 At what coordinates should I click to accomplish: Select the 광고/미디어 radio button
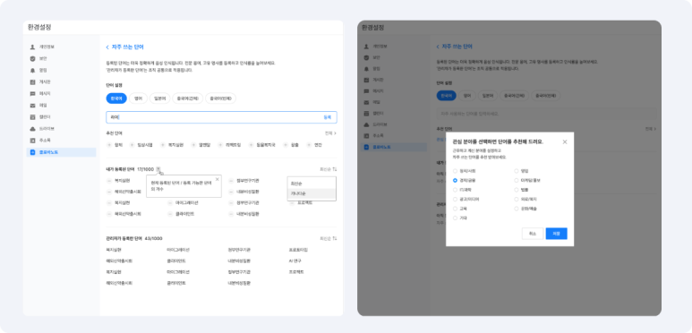point(455,200)
